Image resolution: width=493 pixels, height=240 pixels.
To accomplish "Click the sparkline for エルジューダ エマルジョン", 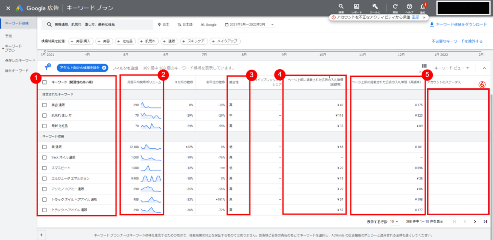I will 151,178.
